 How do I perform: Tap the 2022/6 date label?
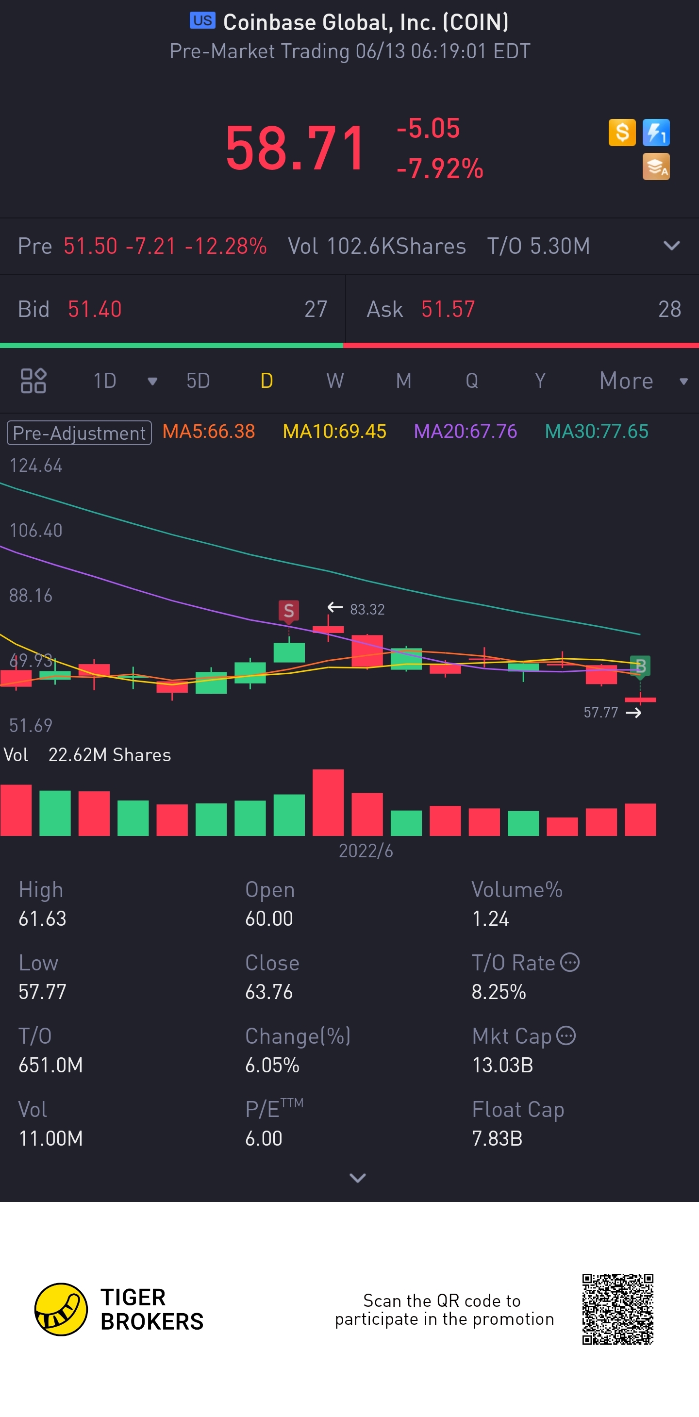(366, 851)
